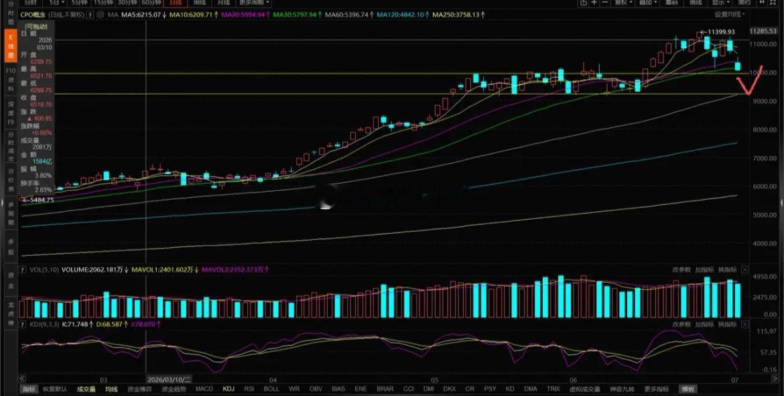
Task: Close the VOL indicator panel
Action: (745, 269)
